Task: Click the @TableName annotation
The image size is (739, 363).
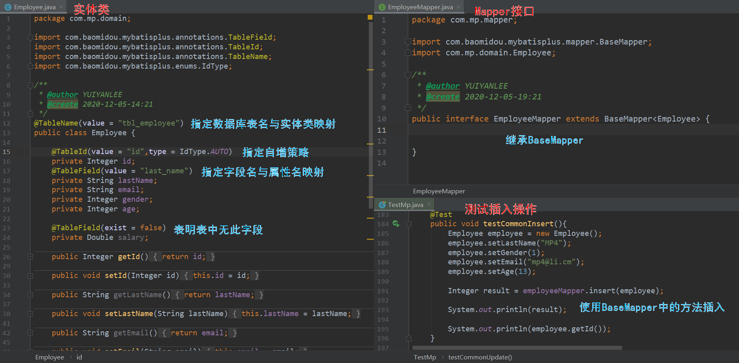Action: click(x=56, y=123)
